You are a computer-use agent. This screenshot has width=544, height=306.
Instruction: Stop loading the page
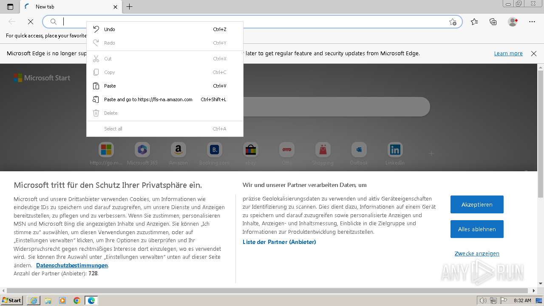tap(31, 22)
